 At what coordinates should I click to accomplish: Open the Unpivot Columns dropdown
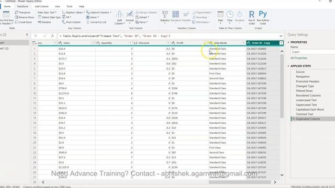(x=99, y=13)
